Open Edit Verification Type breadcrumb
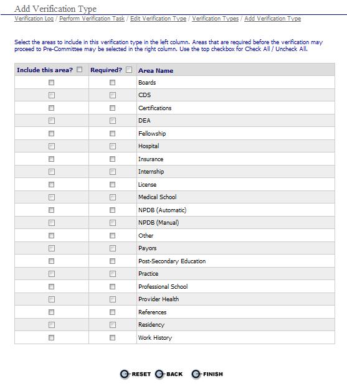This screenshot has height=384, width=347. pyautogui.click(x=158, y=19)
